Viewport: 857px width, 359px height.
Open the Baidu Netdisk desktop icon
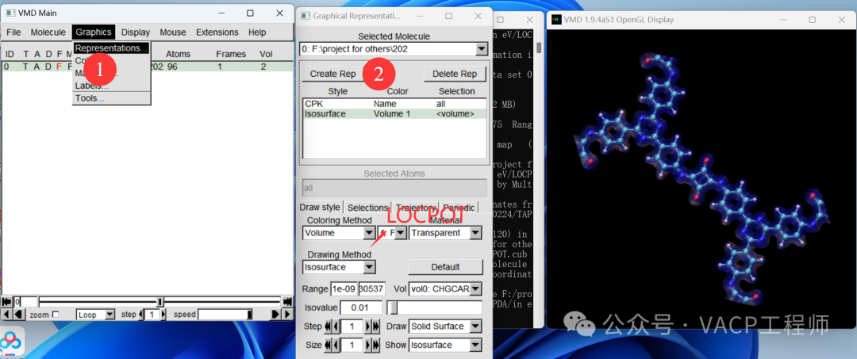(10, 342)
